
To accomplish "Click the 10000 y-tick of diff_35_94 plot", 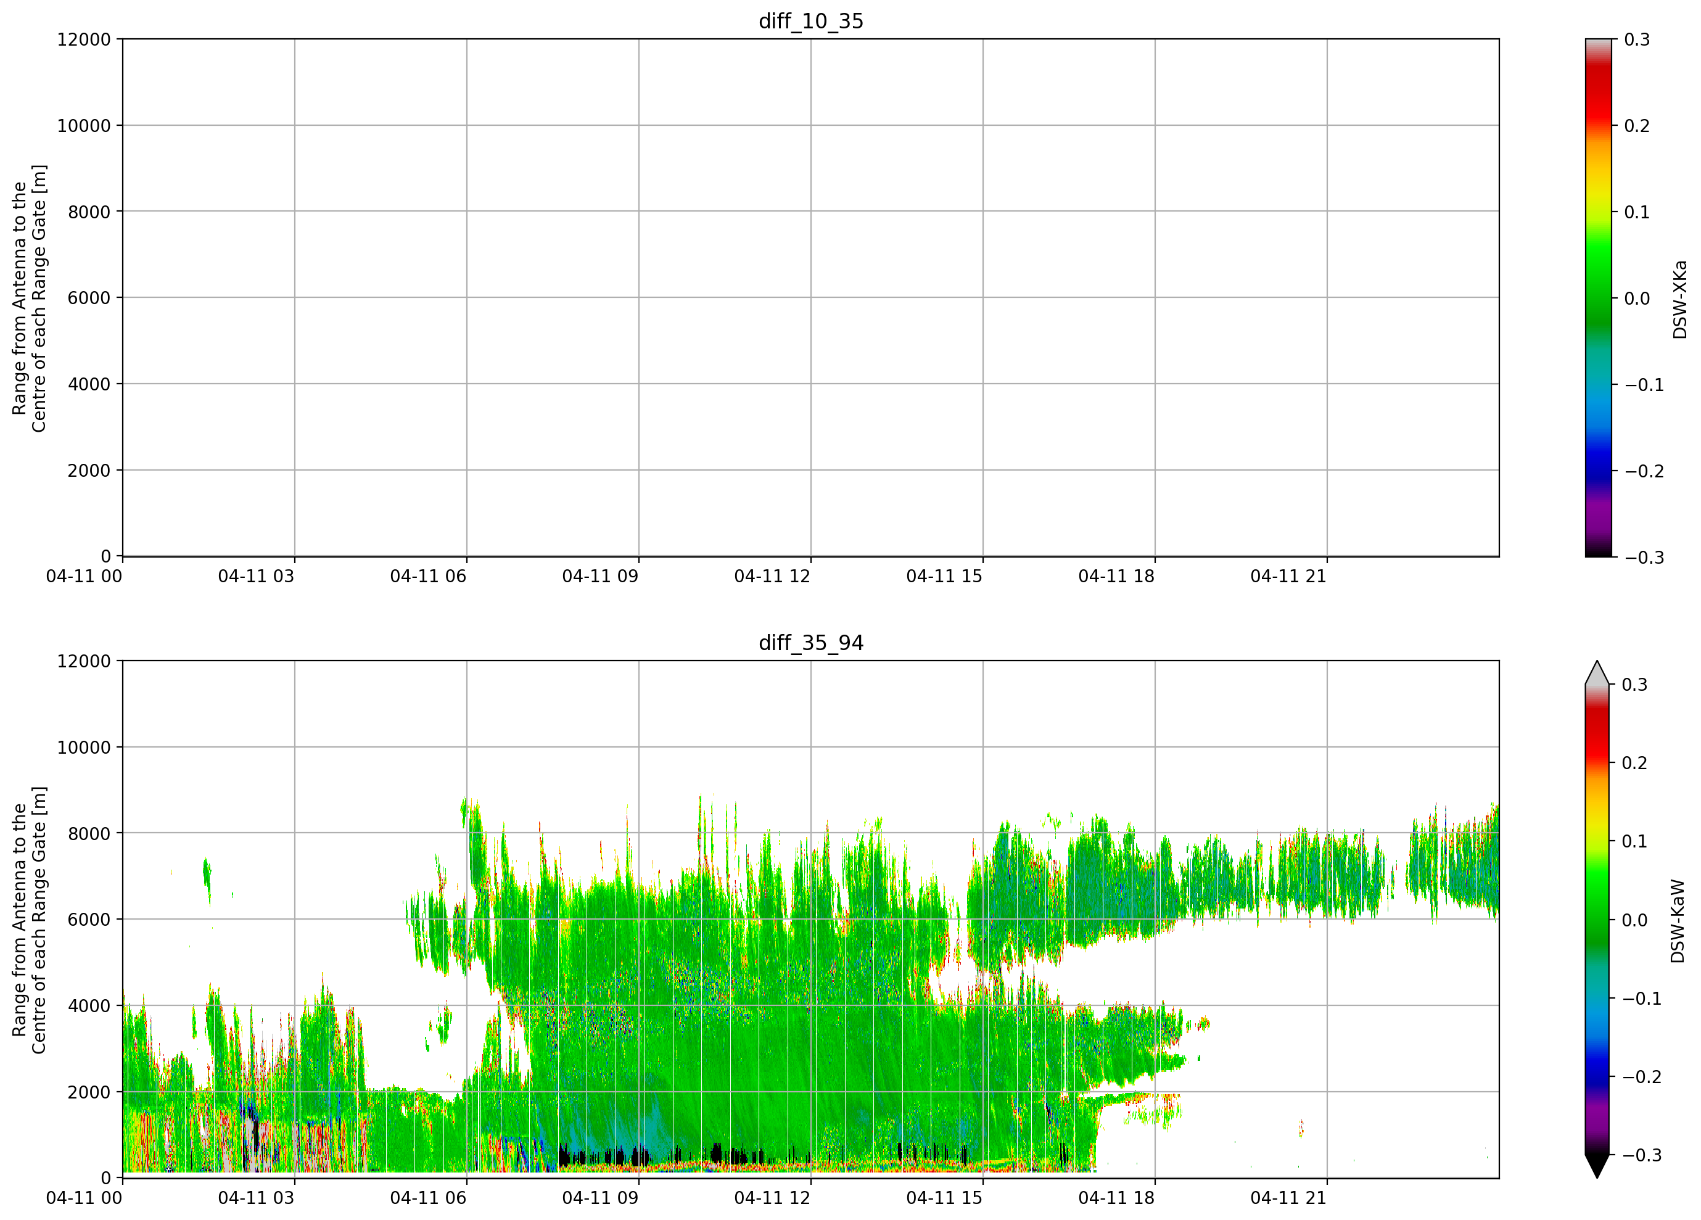I will [x=84, y=747].
